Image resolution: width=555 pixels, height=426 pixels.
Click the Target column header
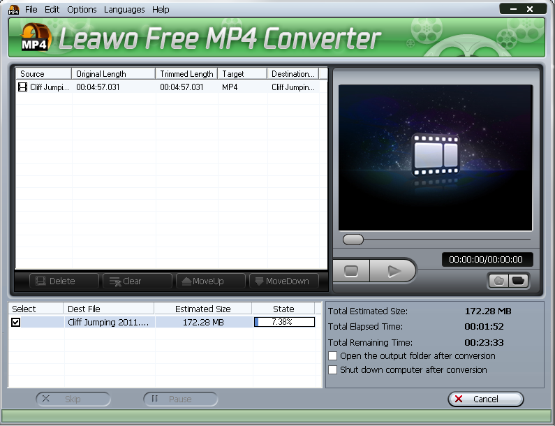242,73
